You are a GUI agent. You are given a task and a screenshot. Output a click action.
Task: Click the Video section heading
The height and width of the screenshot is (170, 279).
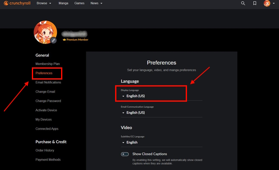[126, 127]
